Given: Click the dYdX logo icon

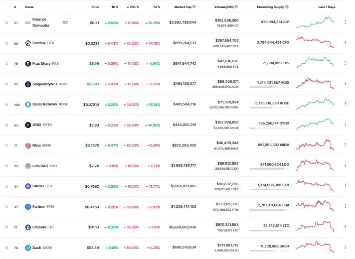Looking at the screenshot, I should pos(28,125).
